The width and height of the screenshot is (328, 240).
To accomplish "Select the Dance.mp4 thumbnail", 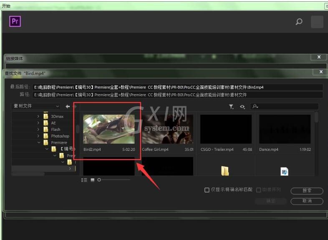I will coord(285,129).
